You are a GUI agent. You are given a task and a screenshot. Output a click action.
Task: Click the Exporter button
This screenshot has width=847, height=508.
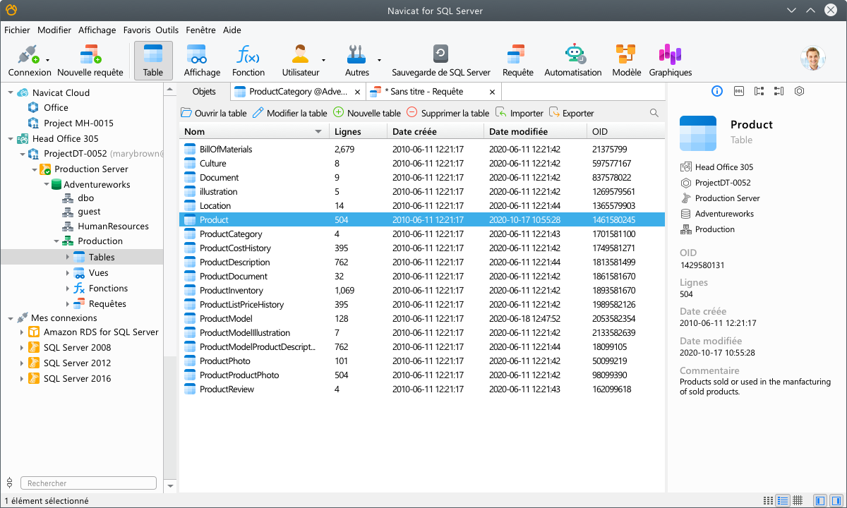572,113
